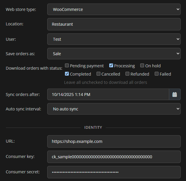Screen dimensions: 186x181
Task: Tick the On hold status checkbox
Action: coord(142,66)
